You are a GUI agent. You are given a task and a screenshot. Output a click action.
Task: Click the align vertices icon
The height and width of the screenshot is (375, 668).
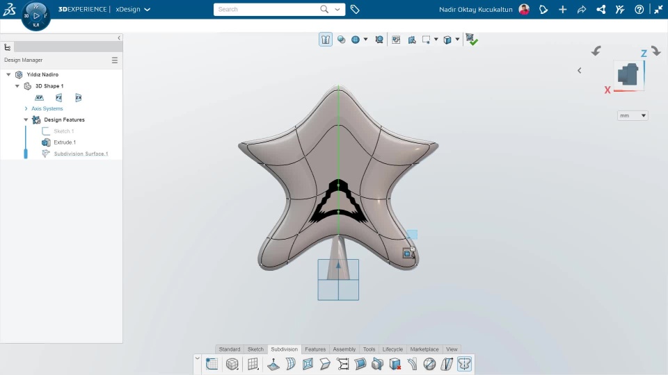tap(342, 364)
